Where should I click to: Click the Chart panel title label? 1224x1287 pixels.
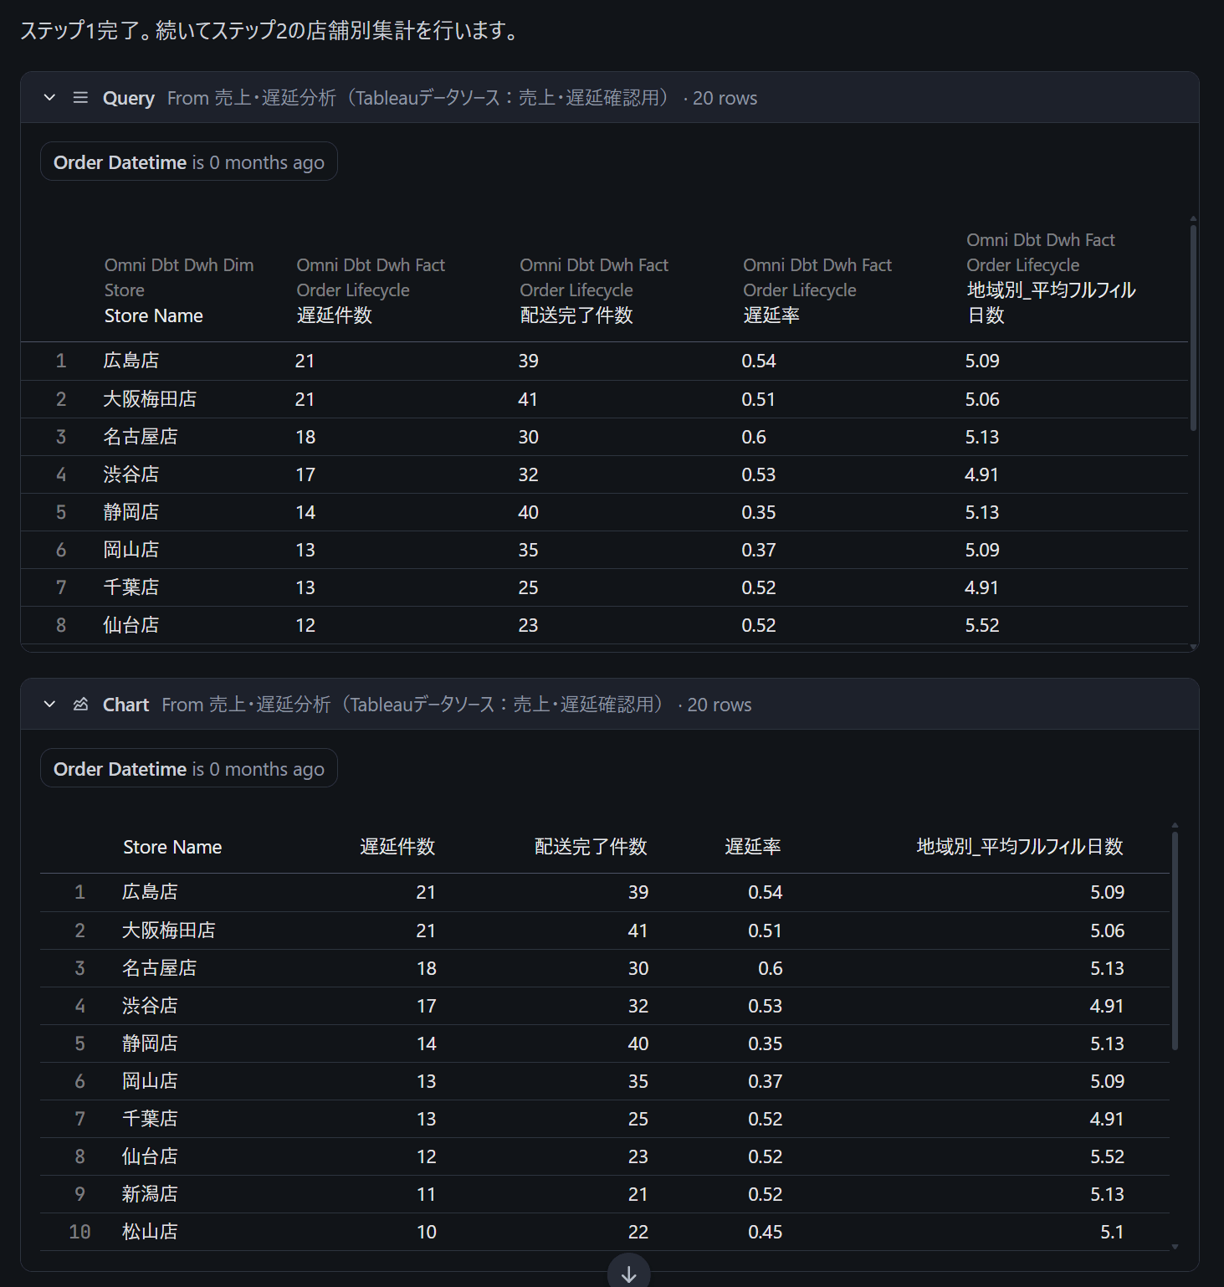pyautogui.click(x=125, y=705)
